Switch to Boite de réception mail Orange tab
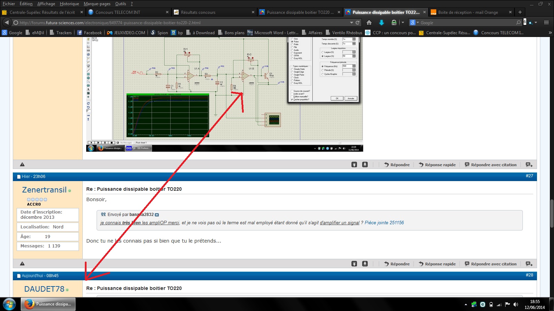 471,12
